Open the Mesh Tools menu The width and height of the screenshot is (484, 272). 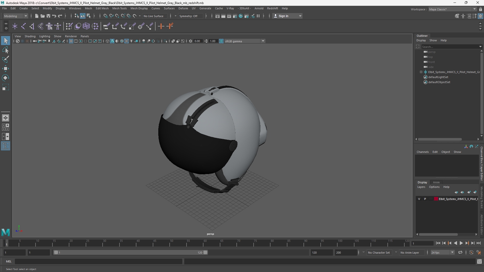(x=119, y=8)
